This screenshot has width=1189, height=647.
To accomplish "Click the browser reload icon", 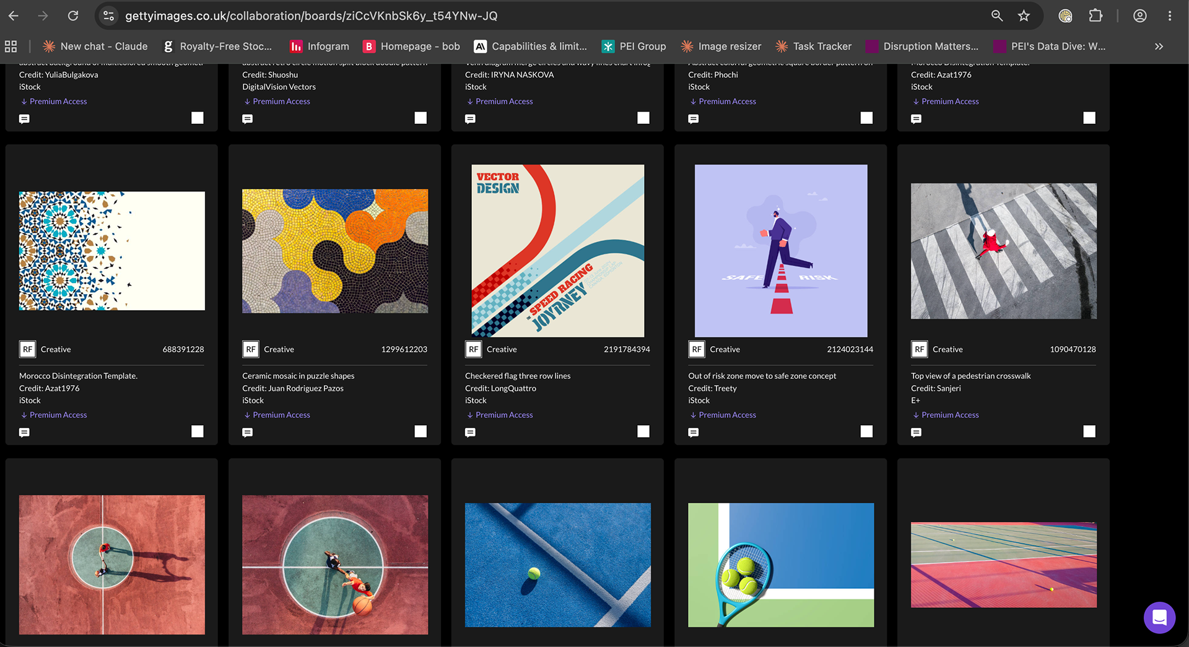I will point(73,16).
